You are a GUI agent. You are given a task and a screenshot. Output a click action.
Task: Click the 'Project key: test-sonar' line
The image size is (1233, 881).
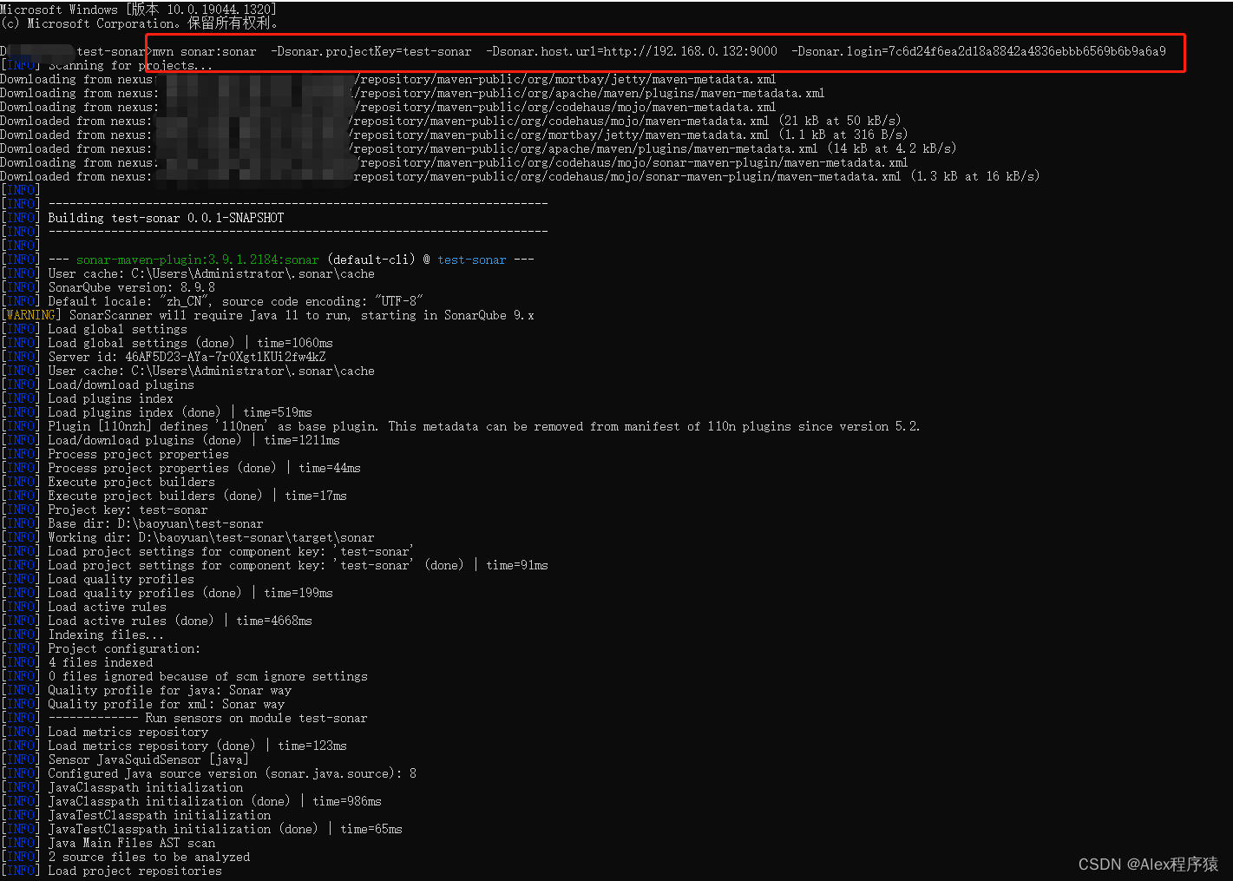[105, 510]
